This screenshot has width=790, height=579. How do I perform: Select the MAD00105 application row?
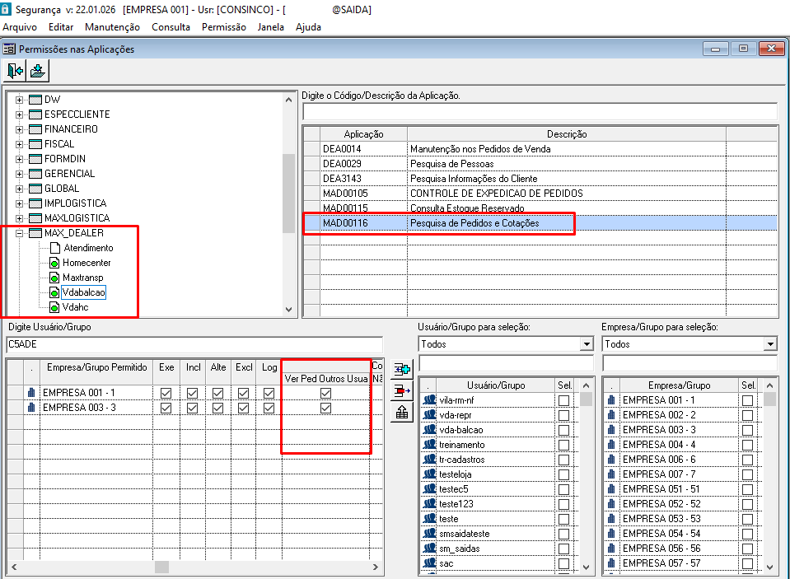coord(540,194)
